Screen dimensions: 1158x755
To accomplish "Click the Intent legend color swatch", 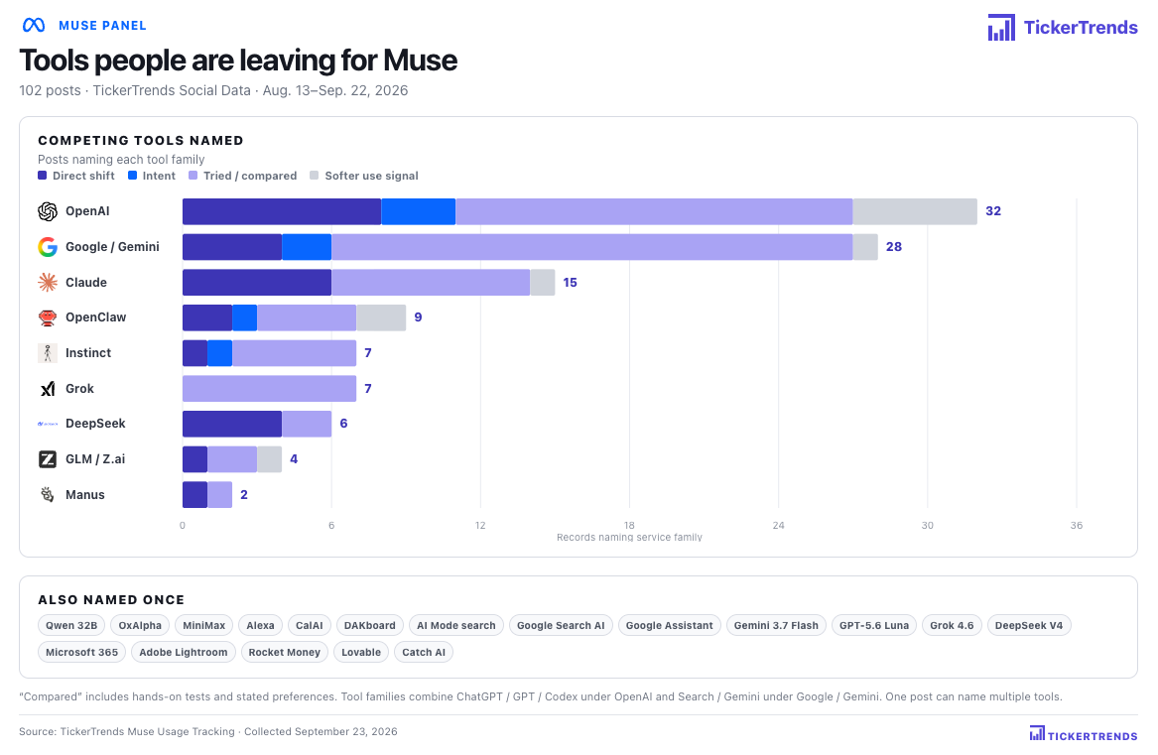I will tap(132, 176).
